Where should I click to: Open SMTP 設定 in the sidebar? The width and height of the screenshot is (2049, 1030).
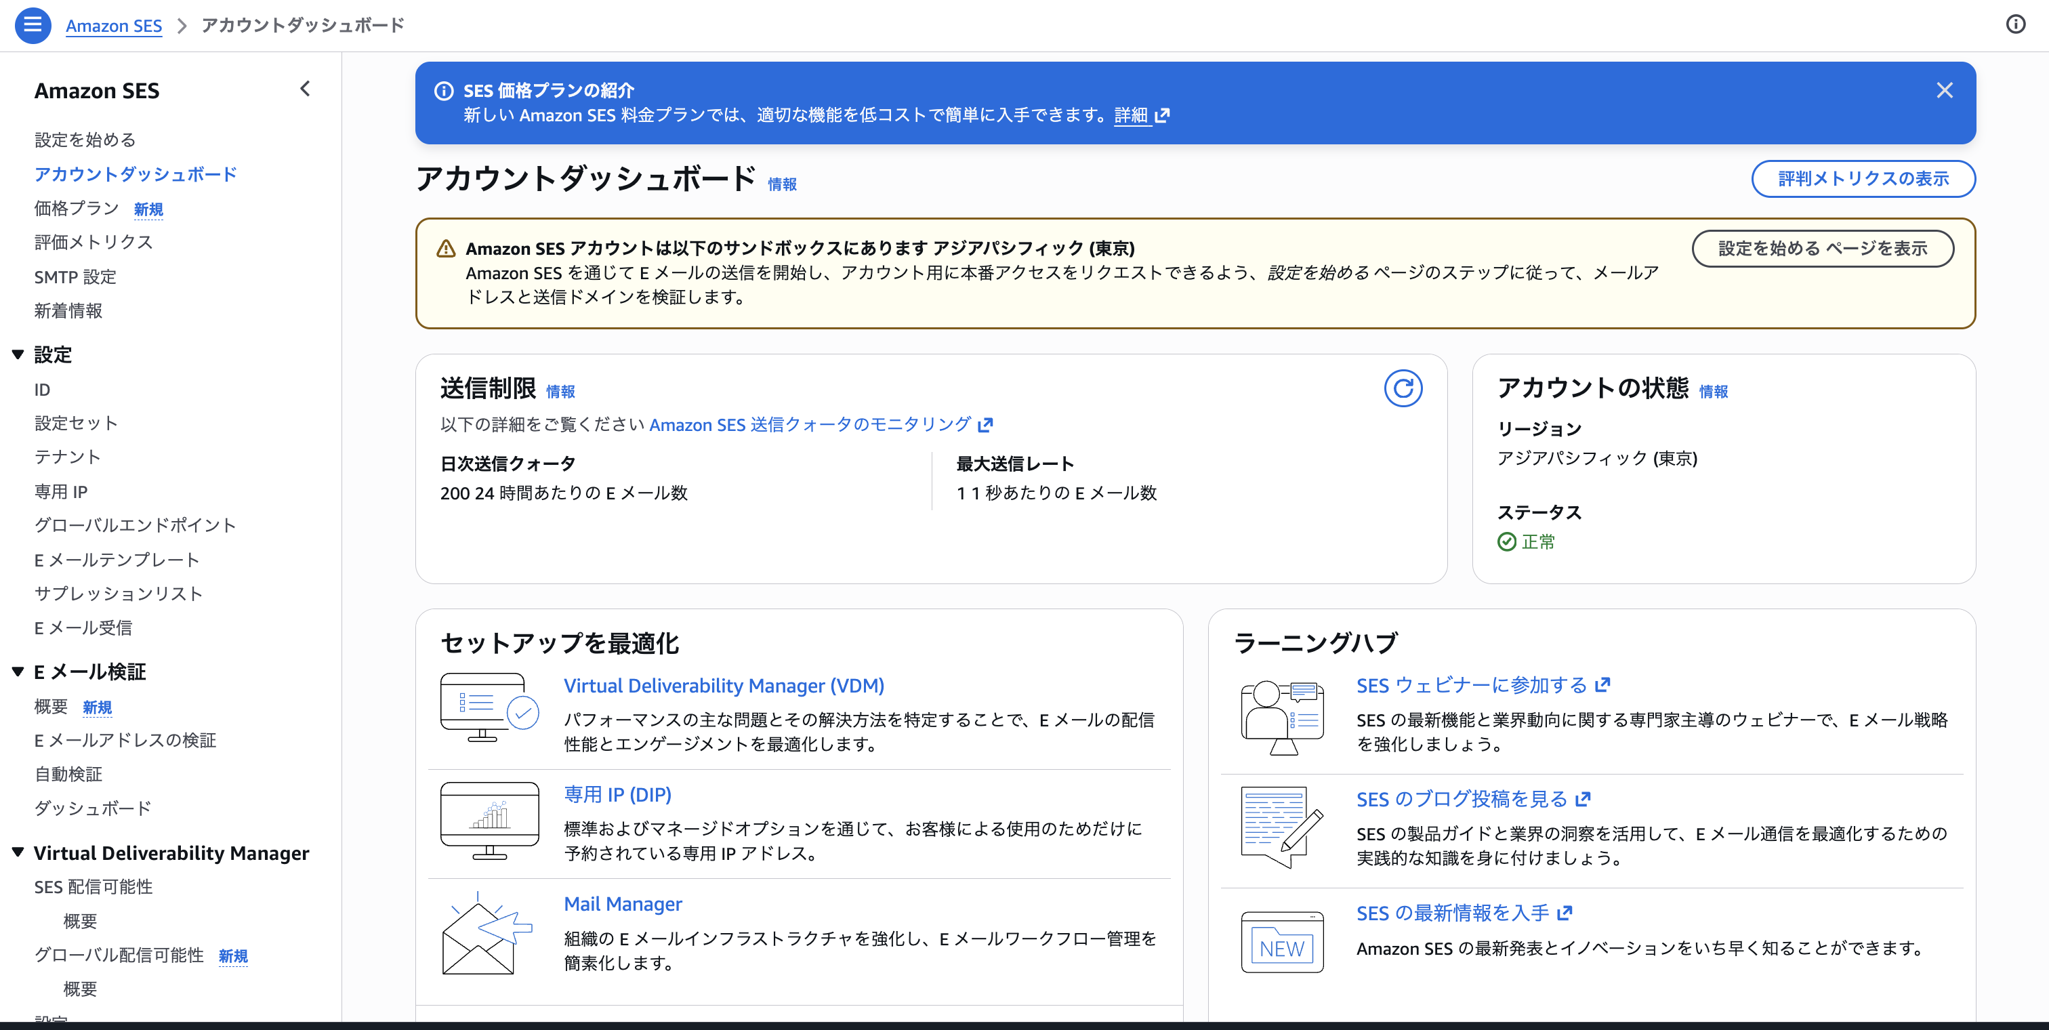pos(76,276)
